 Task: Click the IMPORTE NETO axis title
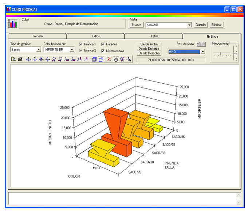point(50,133)
